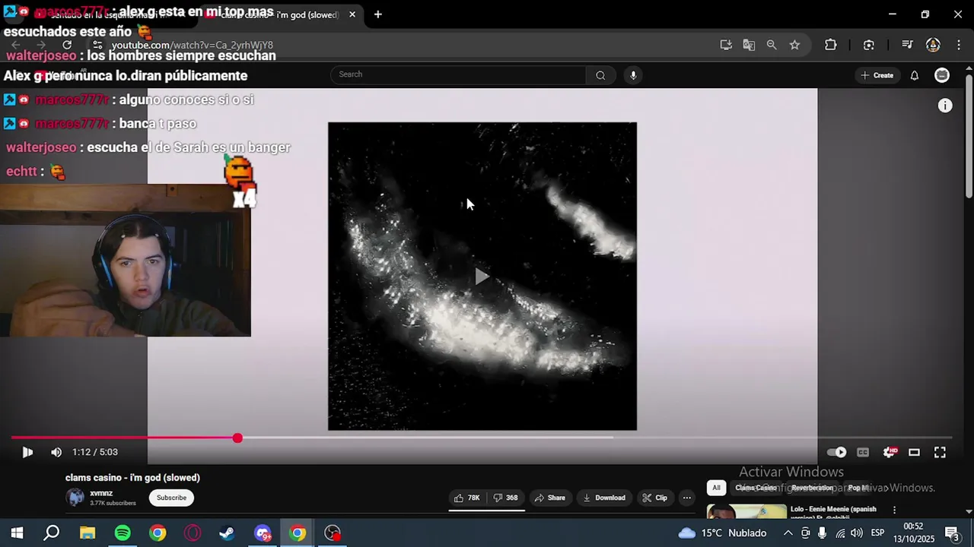Click the install app icon in address bar
Image resolution: width=974 pixels, height=547 pixels.
click(726, 45)
